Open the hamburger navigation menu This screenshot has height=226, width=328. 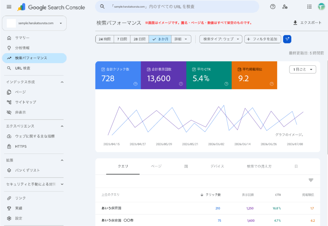coord(9,7)
